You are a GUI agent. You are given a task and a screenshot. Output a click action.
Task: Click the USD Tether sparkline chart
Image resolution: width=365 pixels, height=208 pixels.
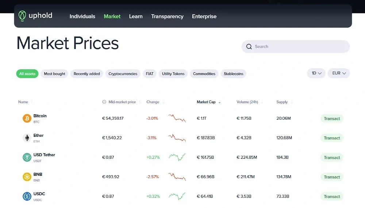click(x=177, y=157)
